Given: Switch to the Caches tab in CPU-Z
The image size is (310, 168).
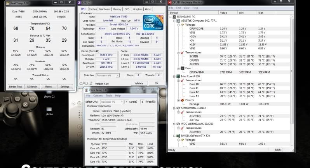Looking at the screenshot, I should coord(93,9).
